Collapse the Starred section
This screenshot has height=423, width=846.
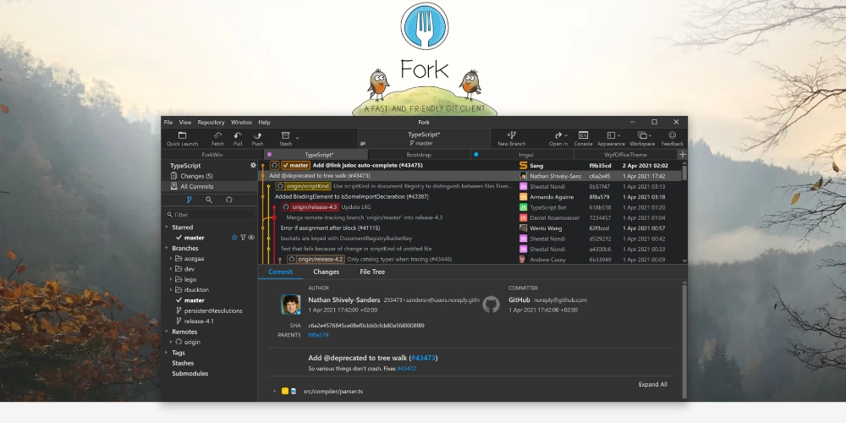point(167,227)
